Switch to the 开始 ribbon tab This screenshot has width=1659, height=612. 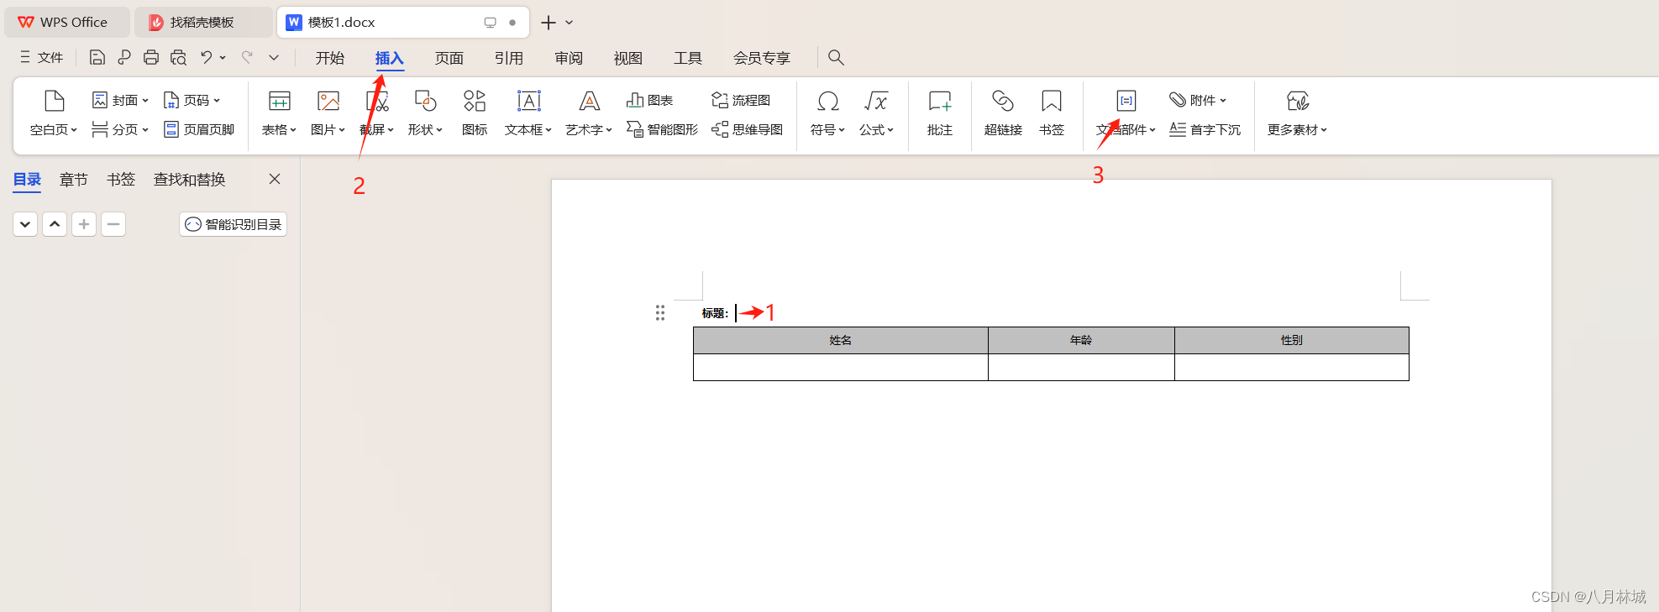tap(330, 58)
